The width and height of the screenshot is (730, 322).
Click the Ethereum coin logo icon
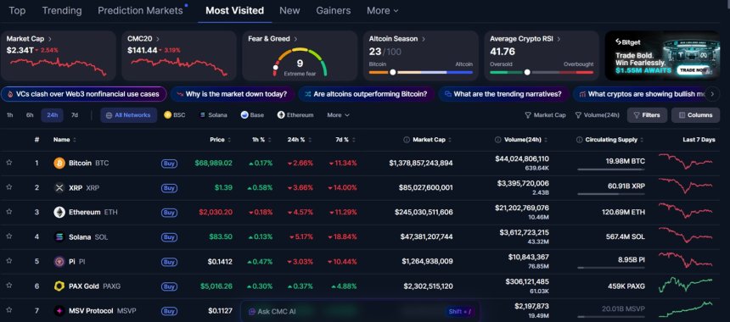pos(59,213)
